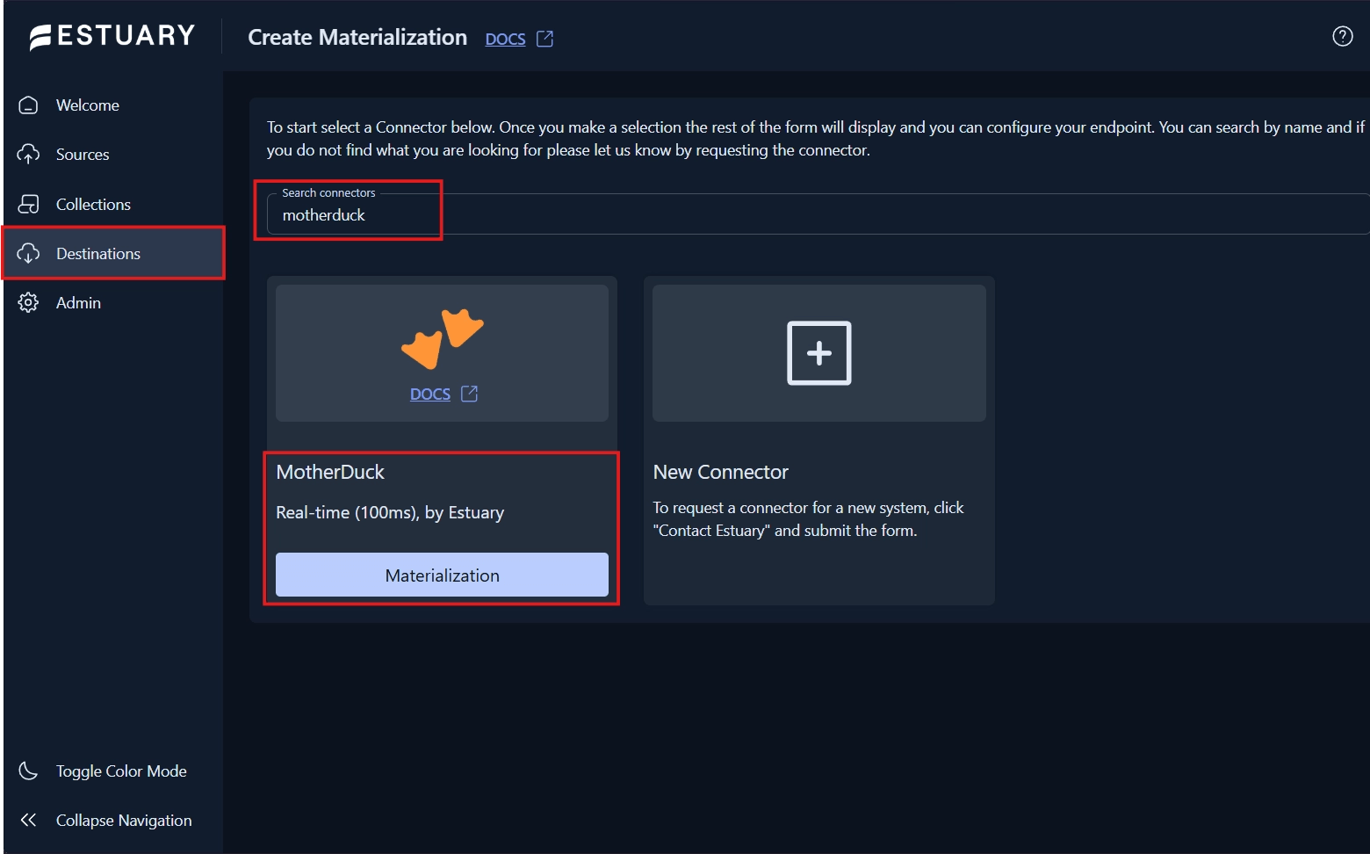
Task: Click the Destinations cloud download icon
Action: click(28, 254)
